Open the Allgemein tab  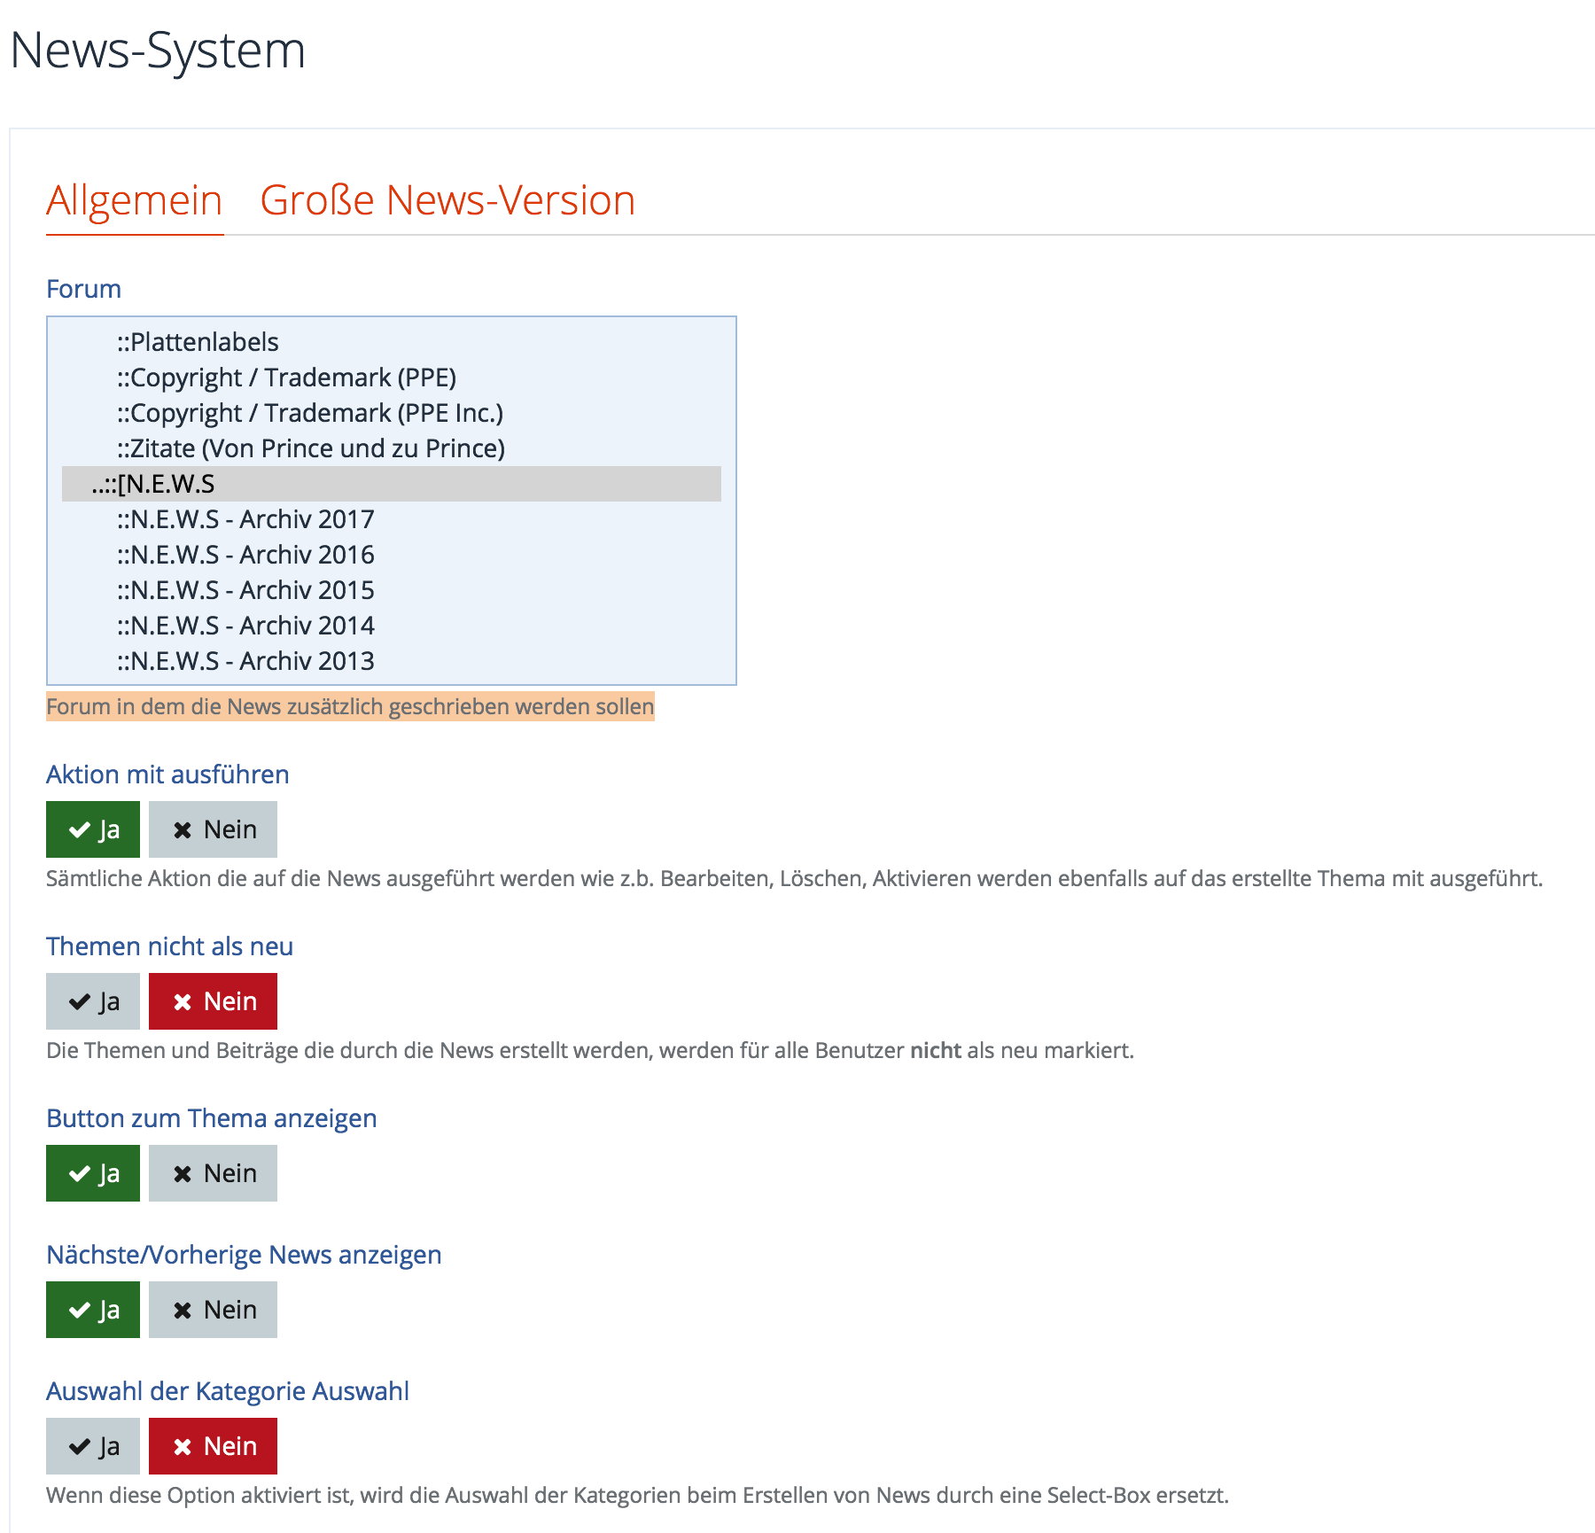(134, 200)
